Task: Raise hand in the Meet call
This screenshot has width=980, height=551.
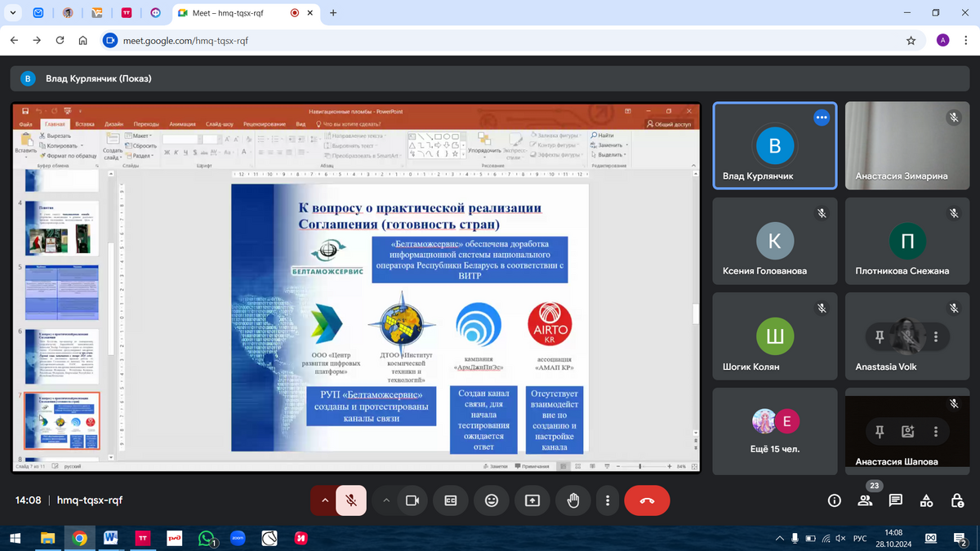Action: click(573, 500)
